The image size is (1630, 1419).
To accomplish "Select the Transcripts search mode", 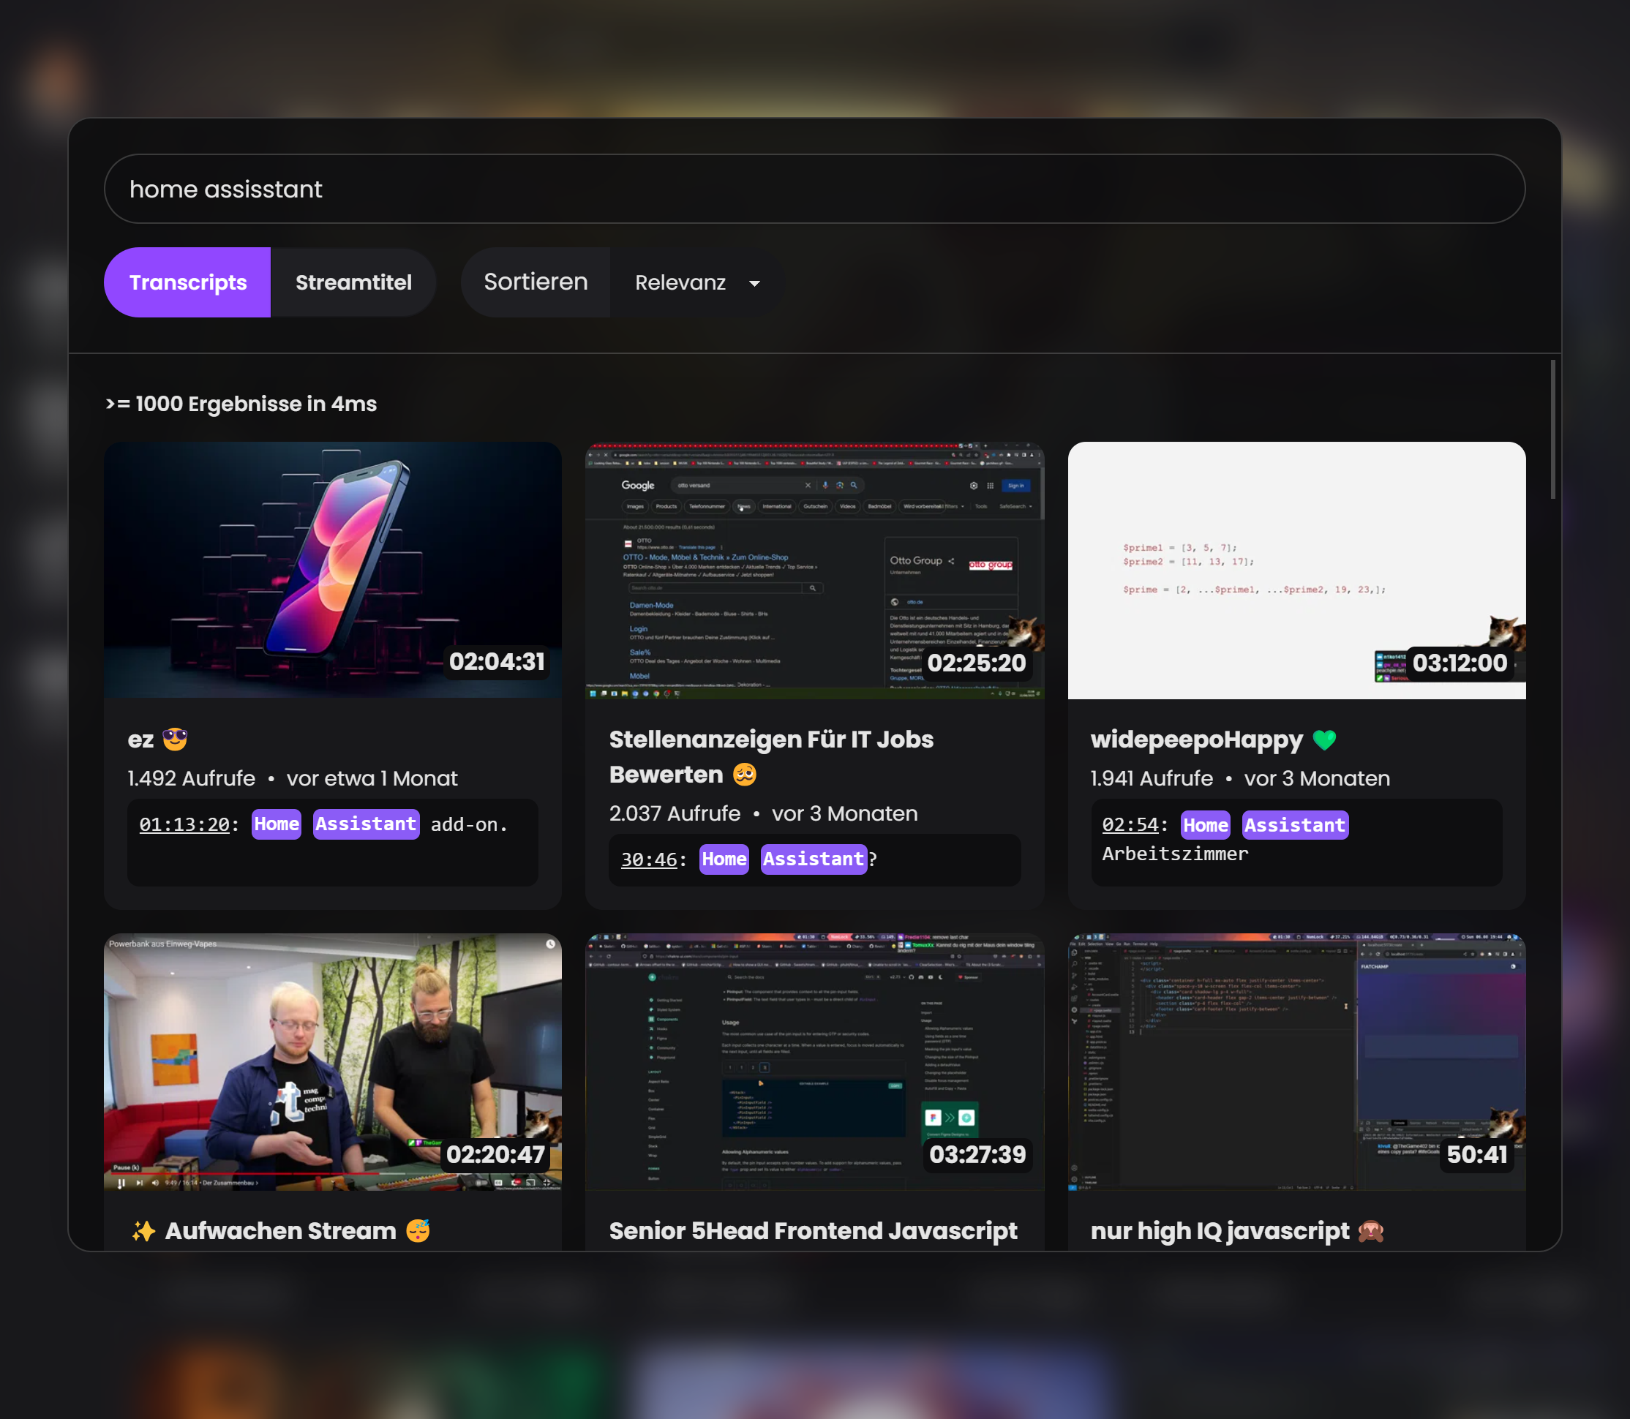I will pyautogui.click(x=188, y=282).
